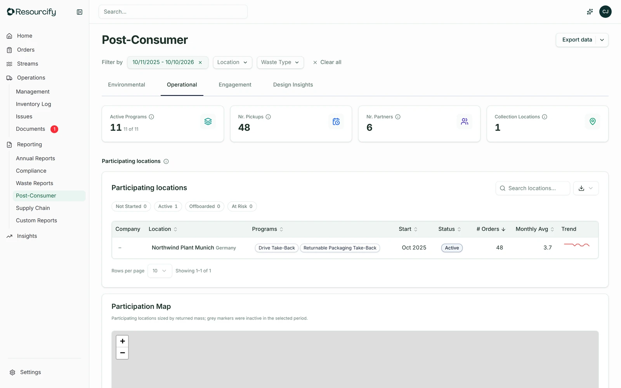
Task: Click the Export data button
Action: [x=577, y=40]
